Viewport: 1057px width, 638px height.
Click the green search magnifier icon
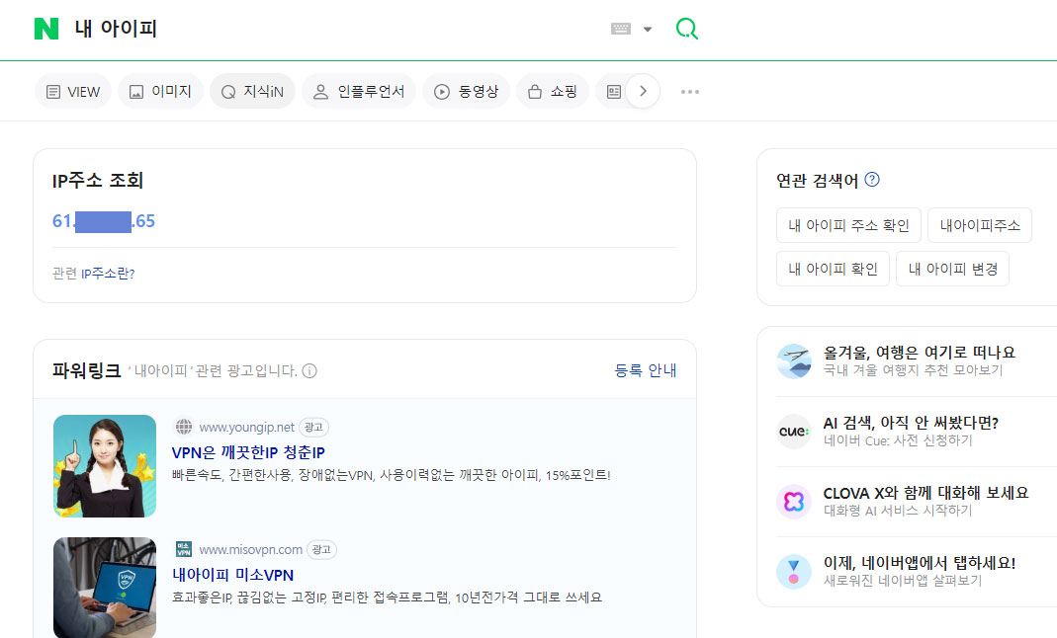687,30
